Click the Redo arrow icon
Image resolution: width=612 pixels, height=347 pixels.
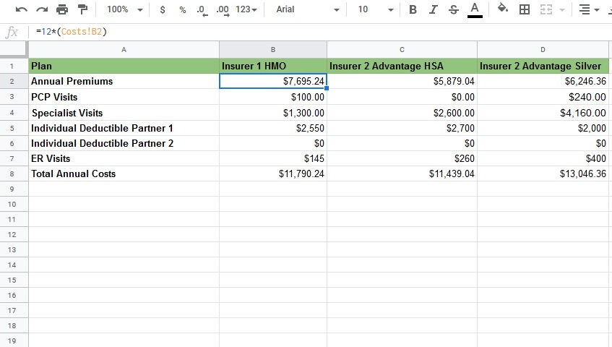(42, 9)
